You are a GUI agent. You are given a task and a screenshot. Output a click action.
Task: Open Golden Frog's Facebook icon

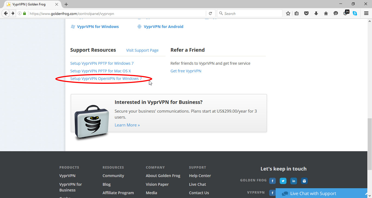click(x=272, y=181)
